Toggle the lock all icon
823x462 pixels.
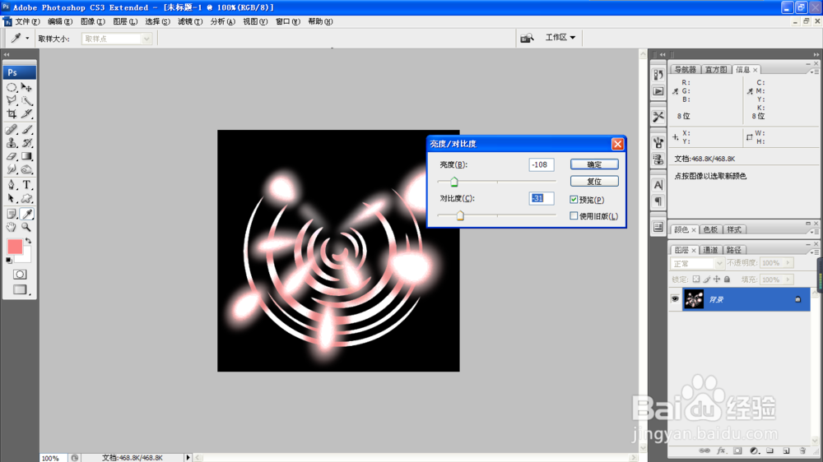[728, 280]
